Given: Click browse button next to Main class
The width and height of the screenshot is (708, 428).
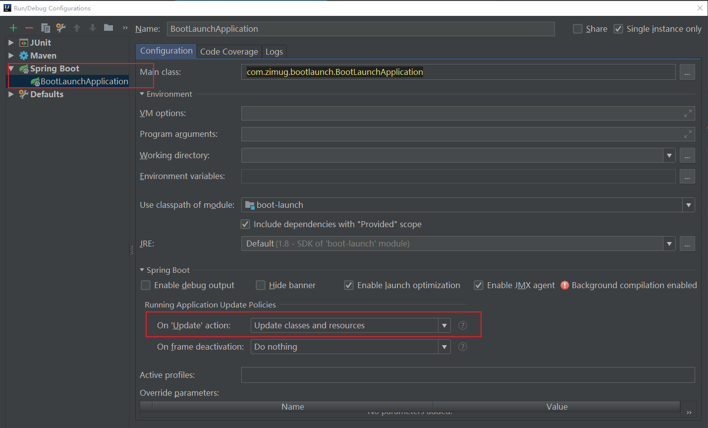Looking at the screenshot, I should coord(687,72).
